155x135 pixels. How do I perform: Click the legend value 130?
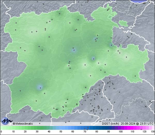[153, 132]
